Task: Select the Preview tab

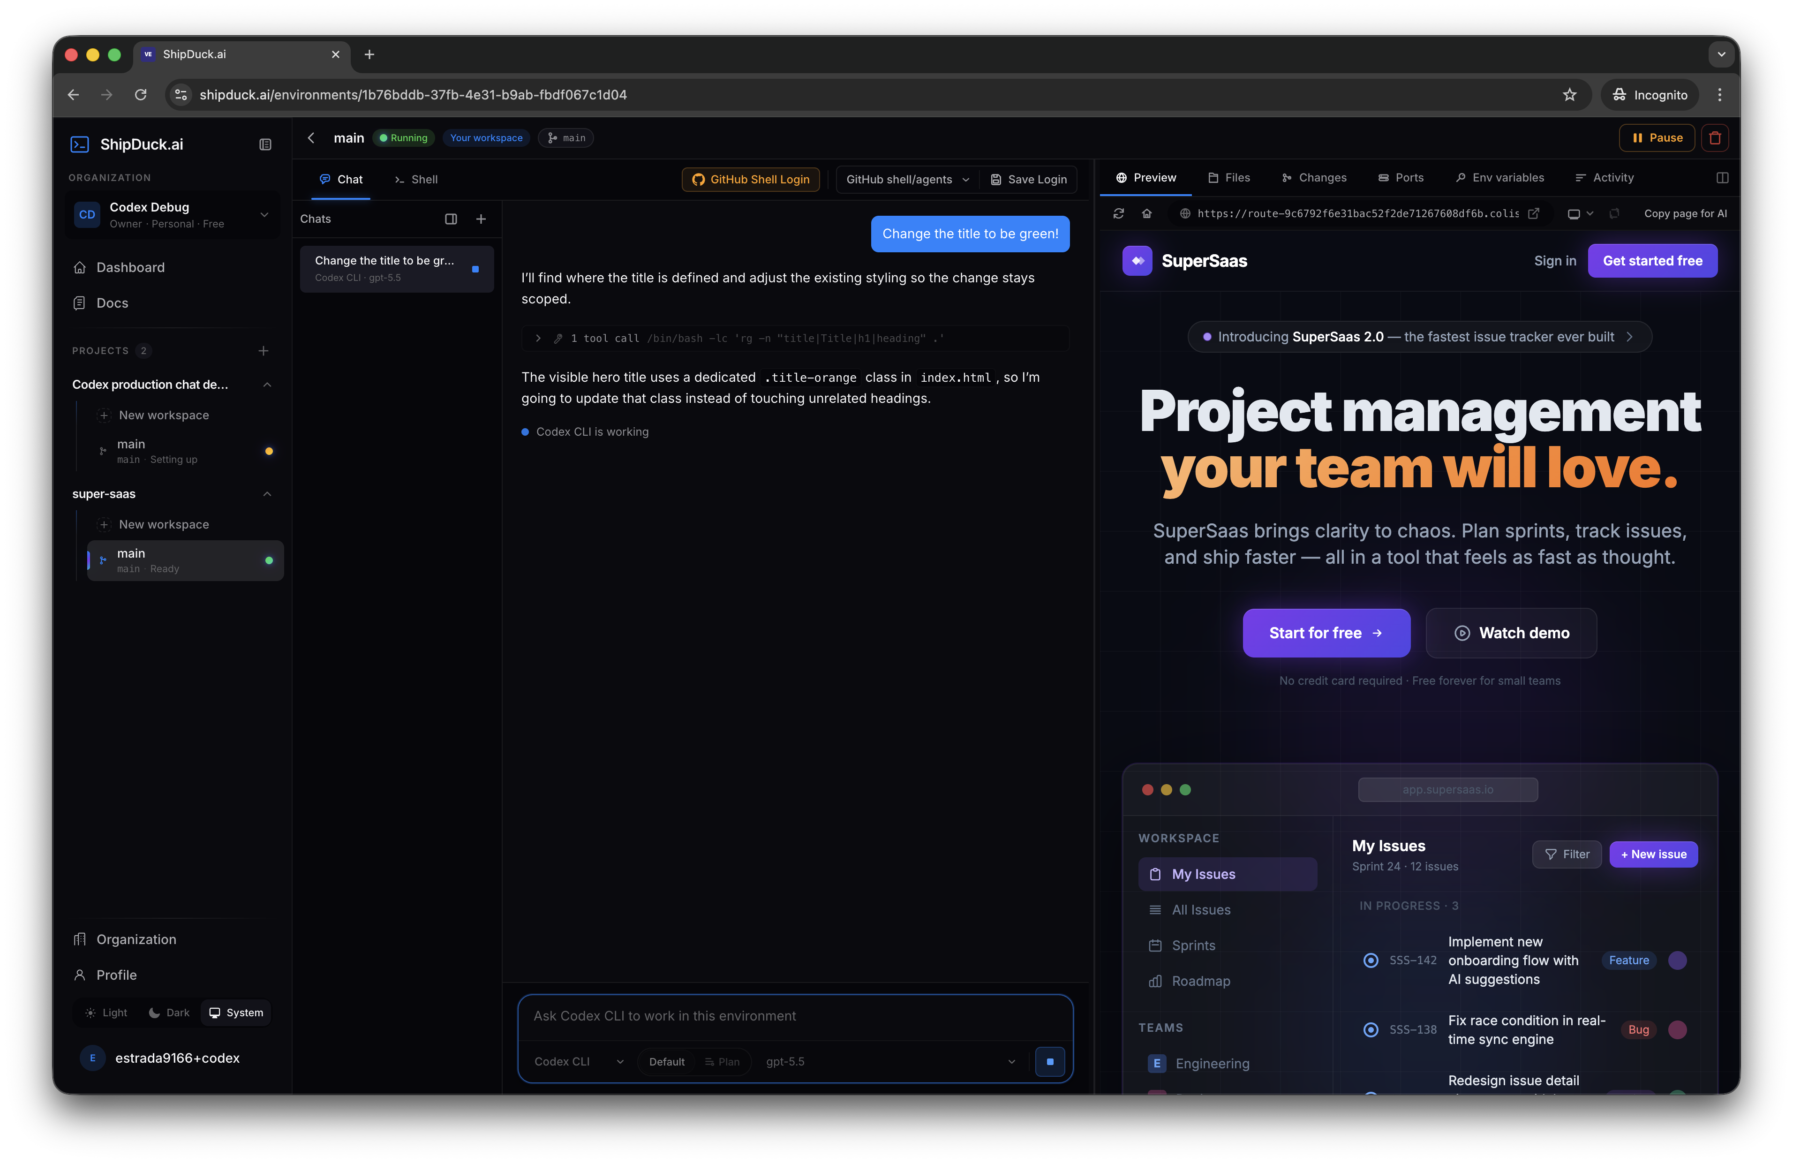Action: [1146, 178]
